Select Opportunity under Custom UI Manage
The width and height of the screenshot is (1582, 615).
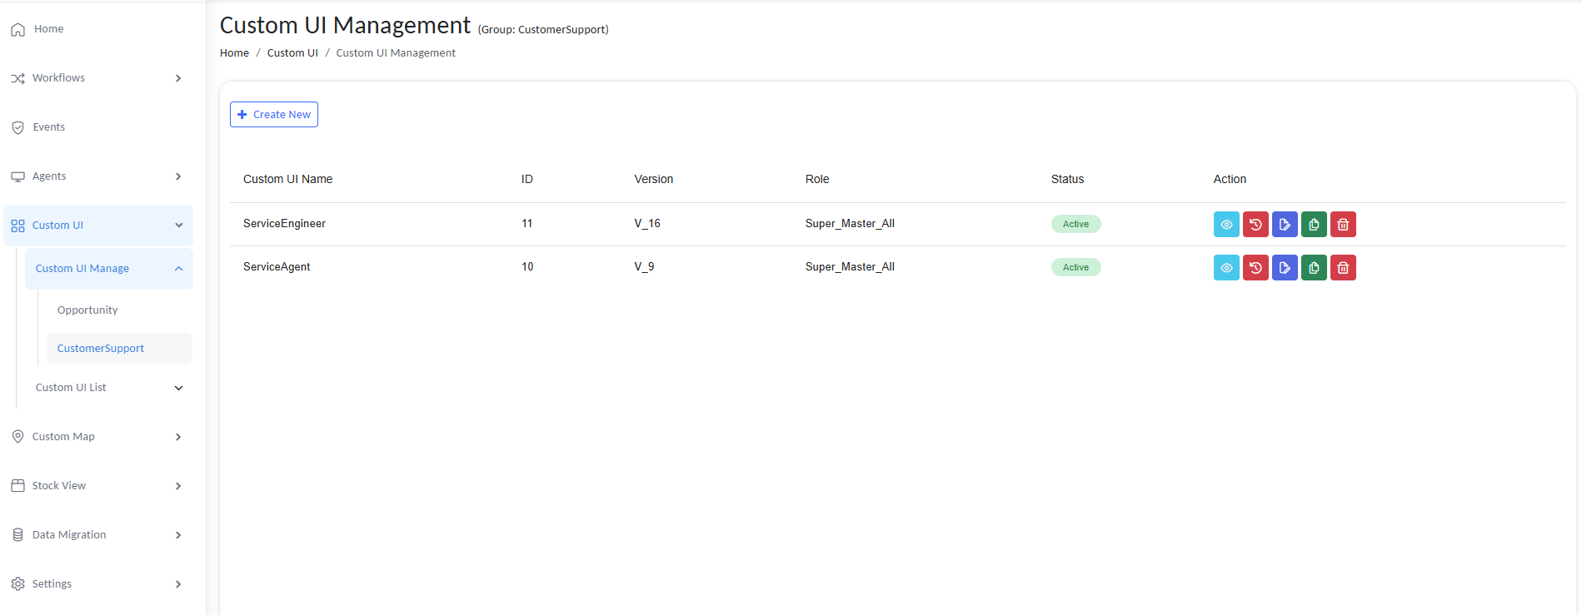[x=87, y=310]
